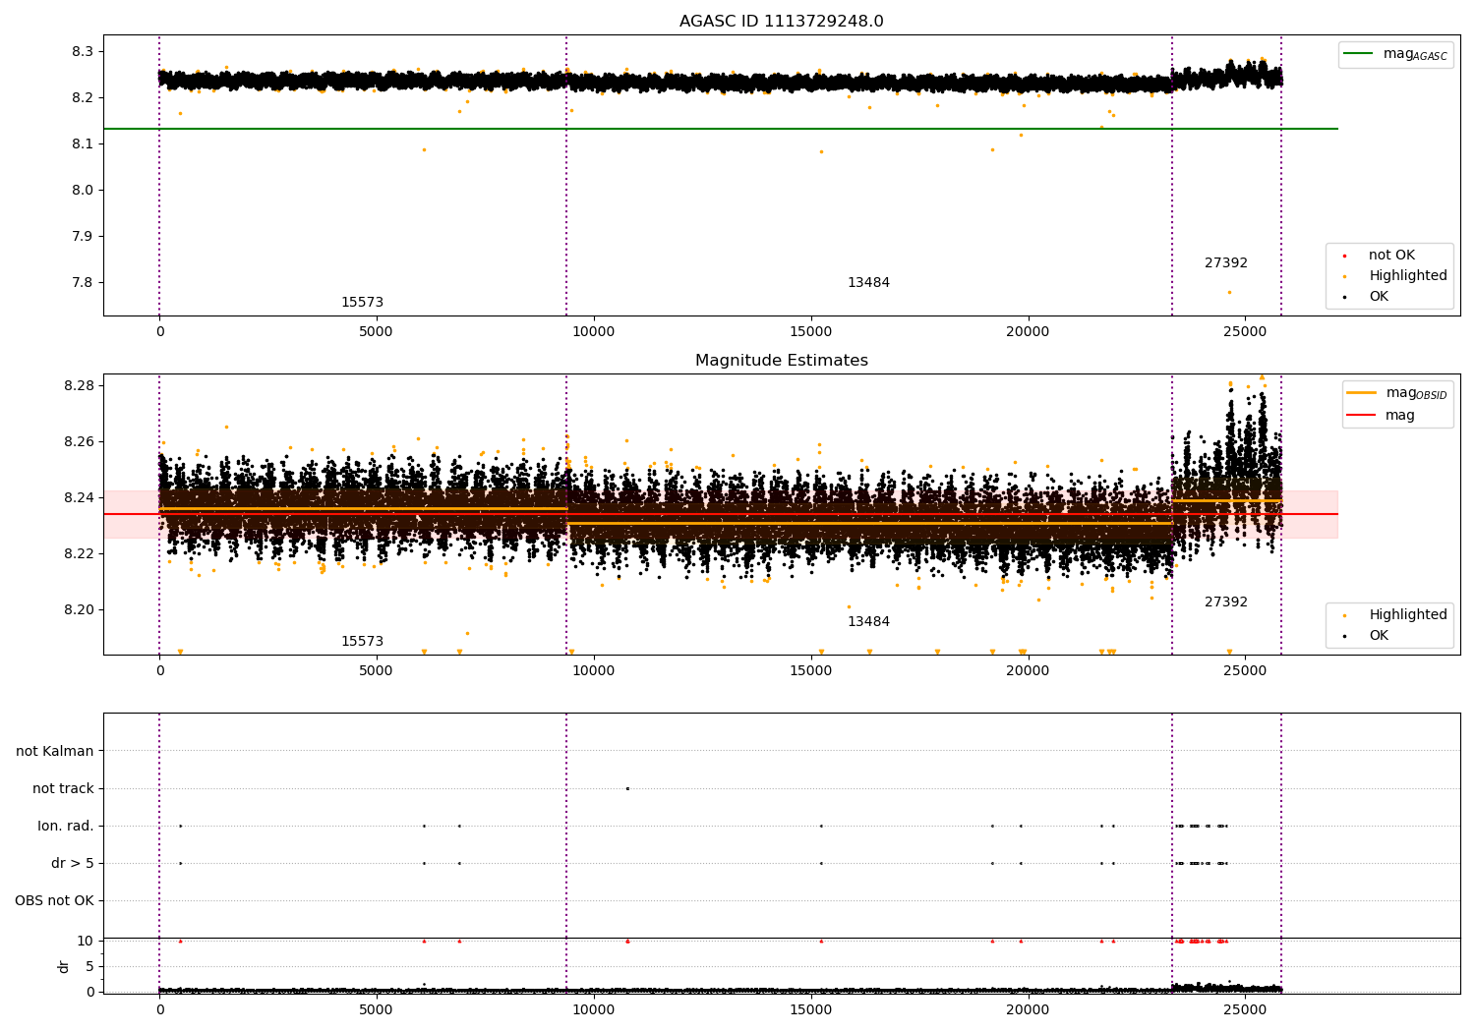Viewport: 1475px width, 1032px height.
Task: Click the "dr > 5" row label
Action: (x=73, y=863)
